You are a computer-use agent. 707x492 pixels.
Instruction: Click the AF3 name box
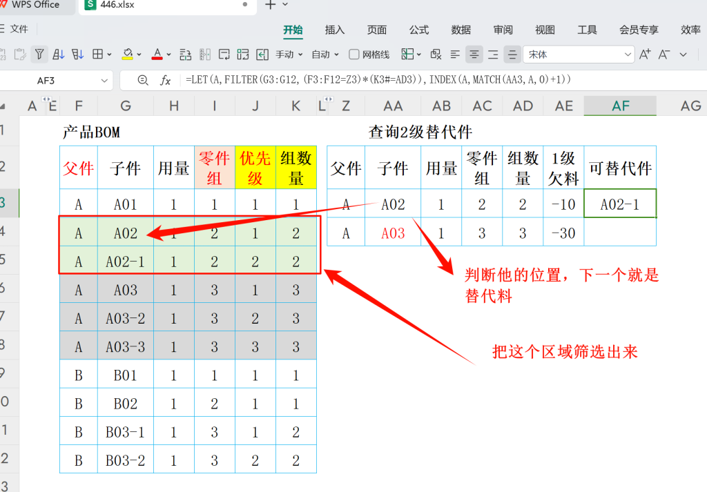click(46, 81)
